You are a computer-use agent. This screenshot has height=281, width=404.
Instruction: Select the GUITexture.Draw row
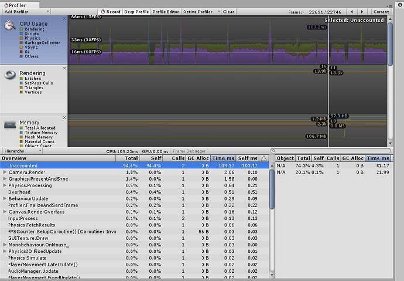pyautogui.click(x=135, y=238)
